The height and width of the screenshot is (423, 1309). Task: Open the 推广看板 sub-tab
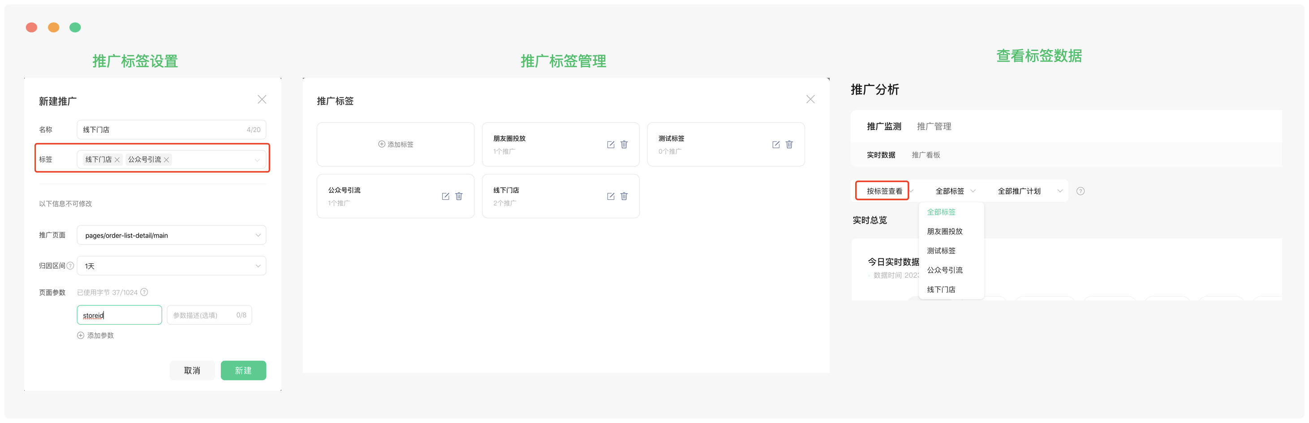(x=926, y=155)
